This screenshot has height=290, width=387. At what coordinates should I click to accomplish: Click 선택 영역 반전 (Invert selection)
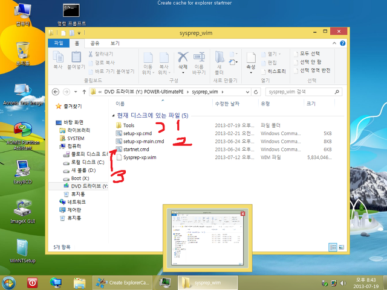(x=312, y=71)
